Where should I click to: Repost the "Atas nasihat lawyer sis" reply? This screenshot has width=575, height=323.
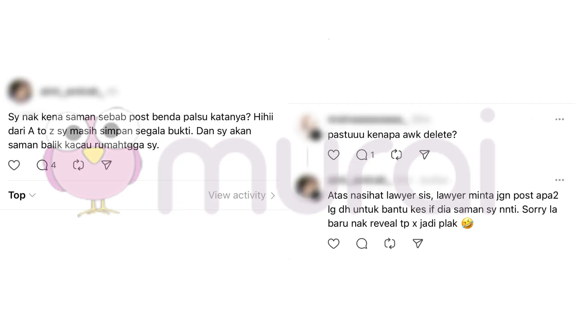point(390,243)
